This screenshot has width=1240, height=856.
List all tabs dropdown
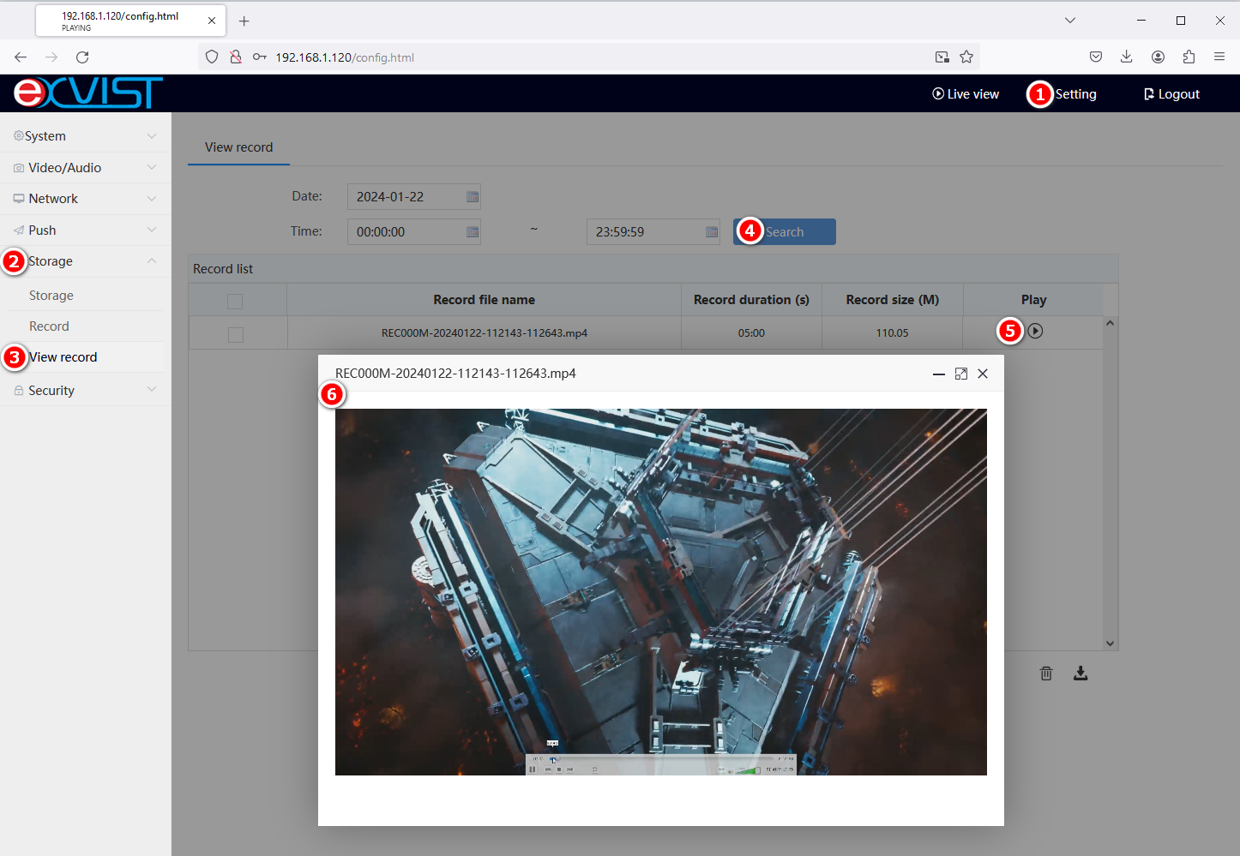(x=1070, y=21)
